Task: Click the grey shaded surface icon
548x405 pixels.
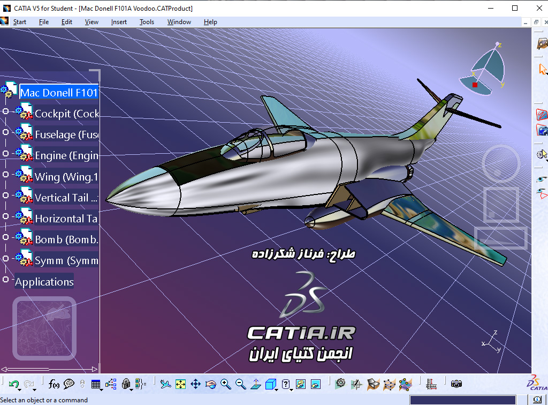Action: coord(373,384)
